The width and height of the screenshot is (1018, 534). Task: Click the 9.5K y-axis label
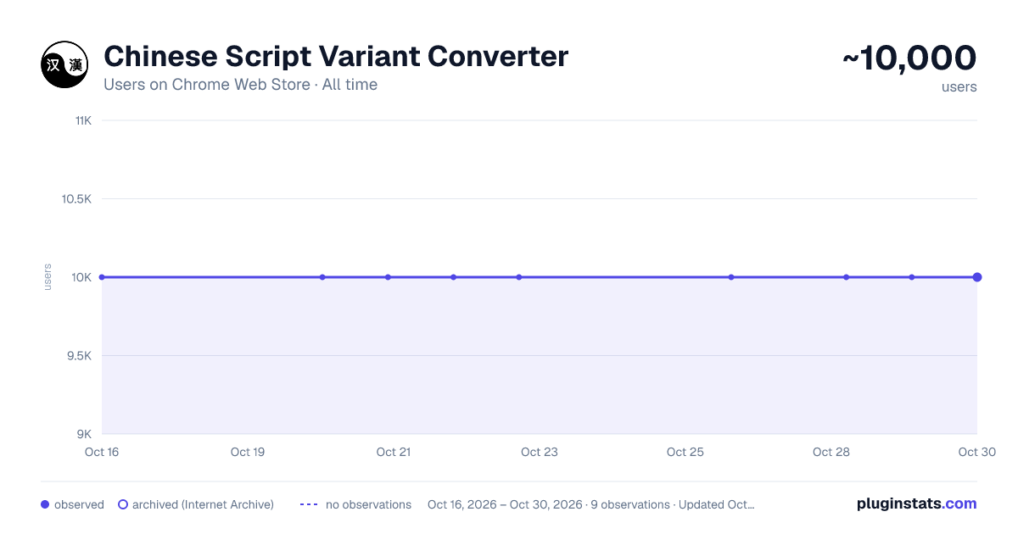[80, 356]
